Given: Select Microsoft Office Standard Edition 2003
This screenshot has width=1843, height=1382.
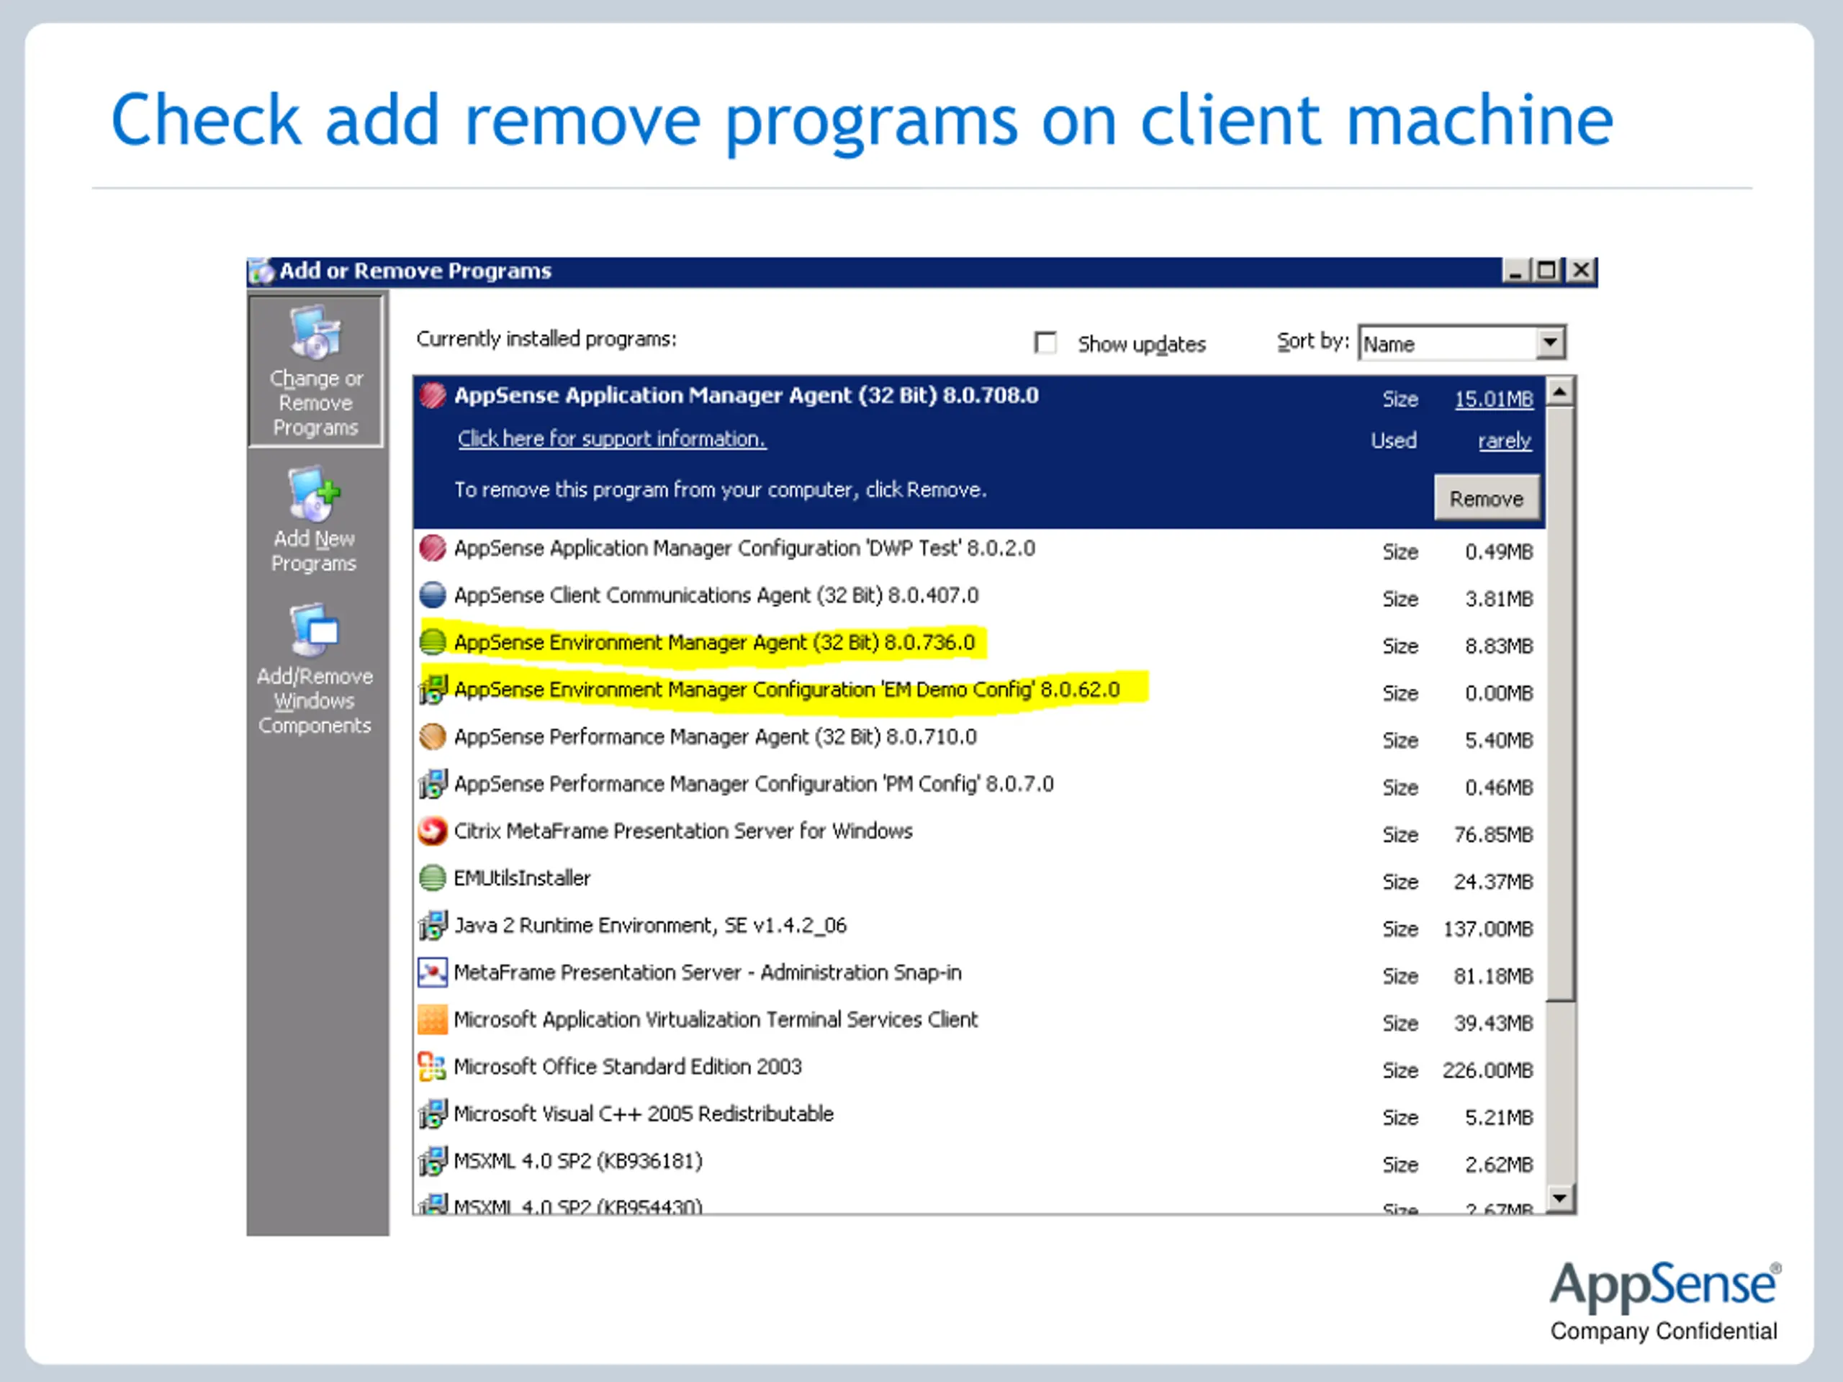Looking at the screenshot, I should pyautogui.click(x=980, y=1068).
